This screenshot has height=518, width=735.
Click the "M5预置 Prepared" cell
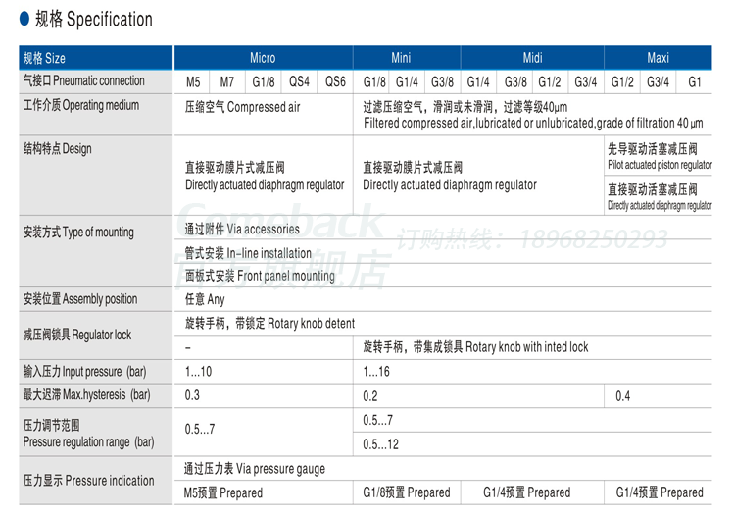click(264, 492)
